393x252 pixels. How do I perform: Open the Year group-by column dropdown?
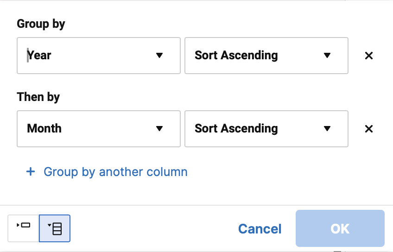point(99,56)
